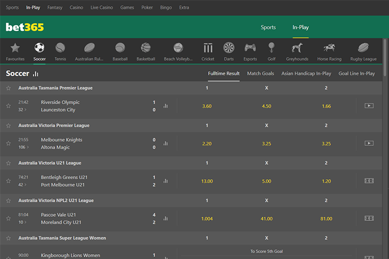Bet on Moreland City U21 at 81.00
Screen dimensions: 389x259
326,219
